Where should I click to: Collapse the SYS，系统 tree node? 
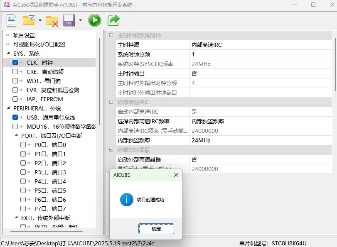point(8,53)
